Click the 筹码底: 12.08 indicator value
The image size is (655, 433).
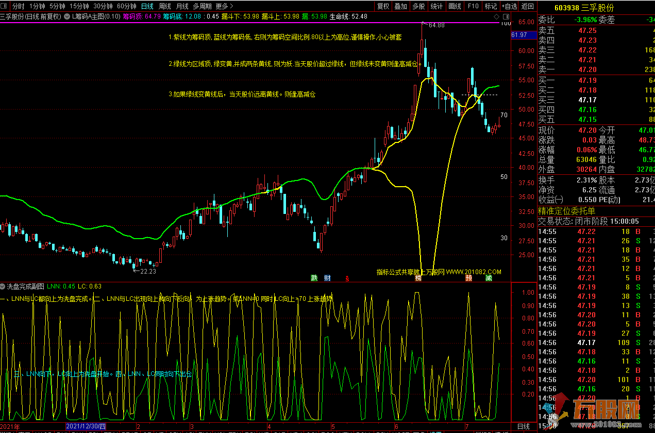[x=182, y=16]
